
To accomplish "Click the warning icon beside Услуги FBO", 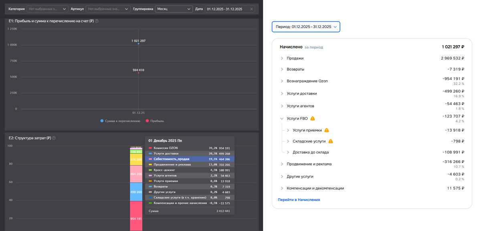I will (313, 118).
